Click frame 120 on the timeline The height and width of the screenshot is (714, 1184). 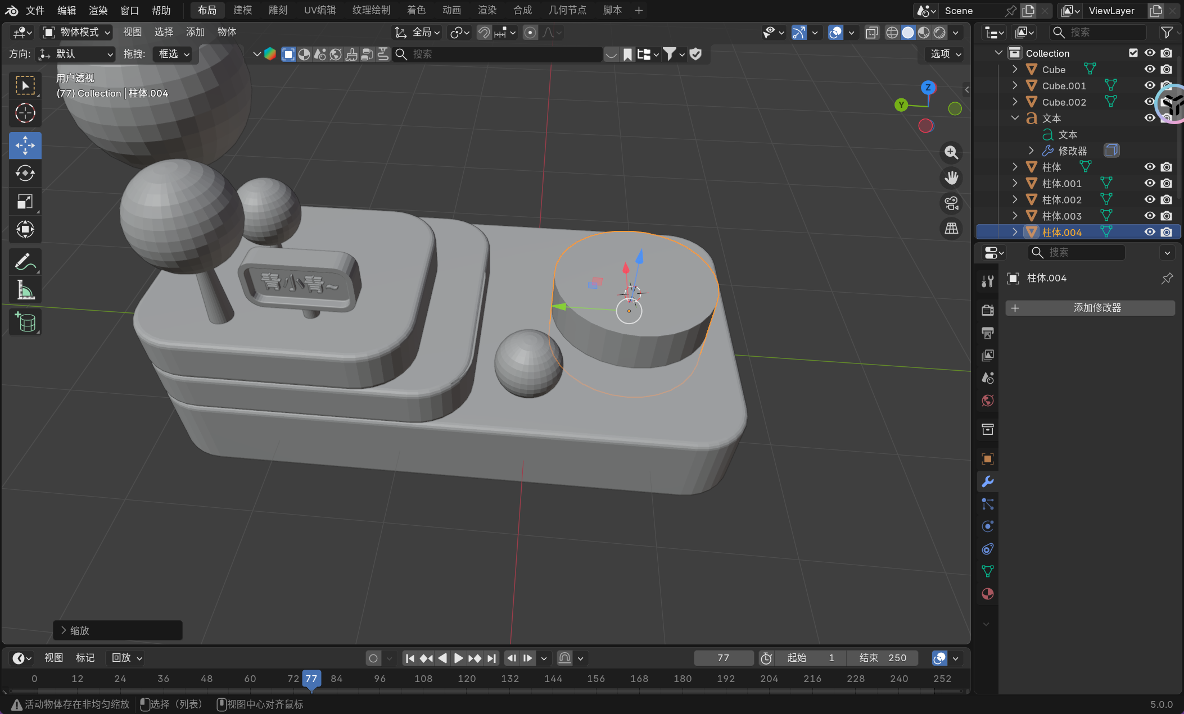point(467,679)
